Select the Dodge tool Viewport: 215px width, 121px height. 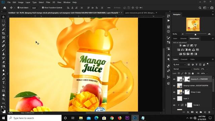3,75
